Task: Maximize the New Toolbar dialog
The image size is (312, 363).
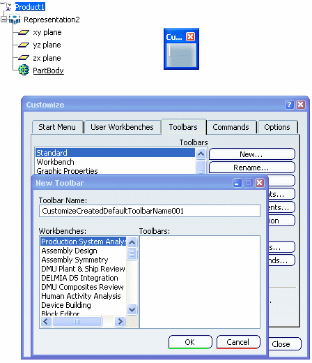Action: (x=249, y=183)
